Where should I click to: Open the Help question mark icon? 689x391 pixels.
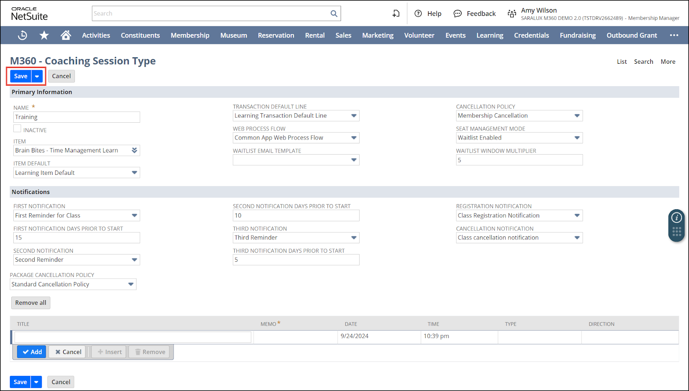point(418,13)
